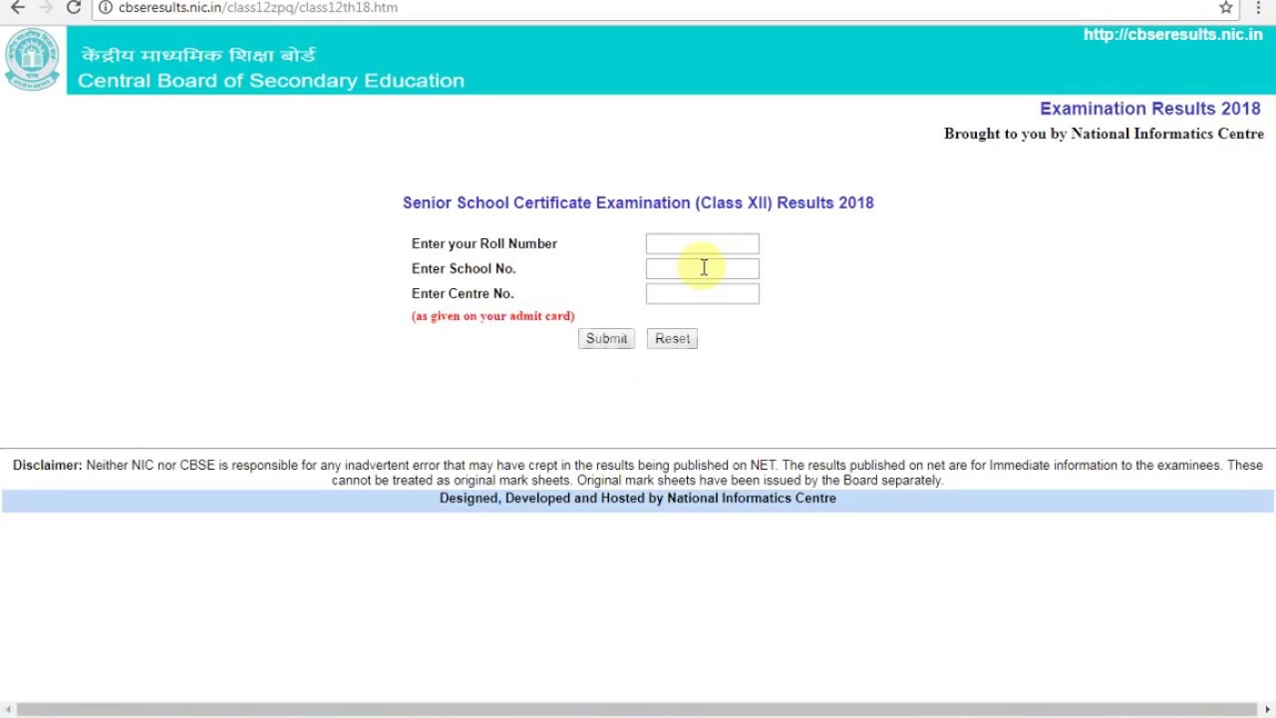
Task: Click 'Brought to you by National Informatics Centre'
Action: pos(1104,134)
